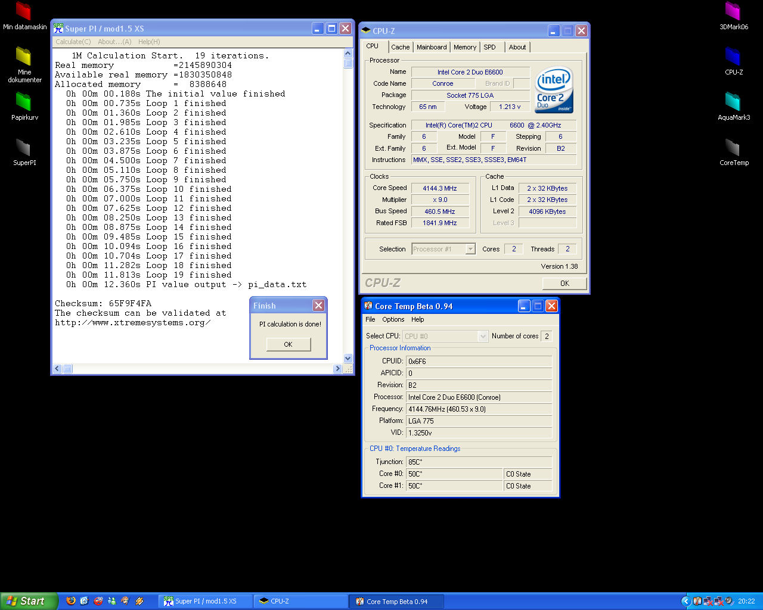Click the Name field Intel Core 2 Duo E6600
Image resolution: width=763 pixels, height=610 pixels.
470,72
